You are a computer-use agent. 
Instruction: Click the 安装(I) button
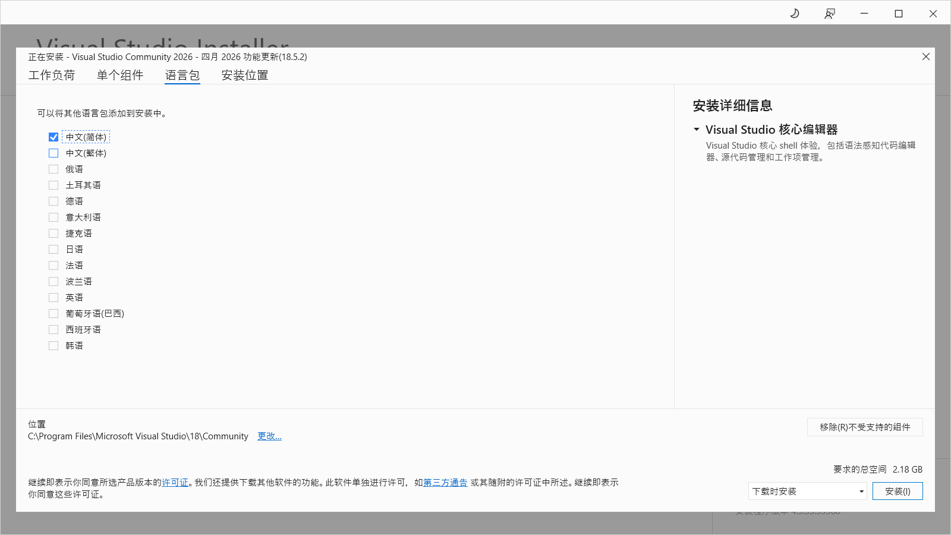[898, 491]
